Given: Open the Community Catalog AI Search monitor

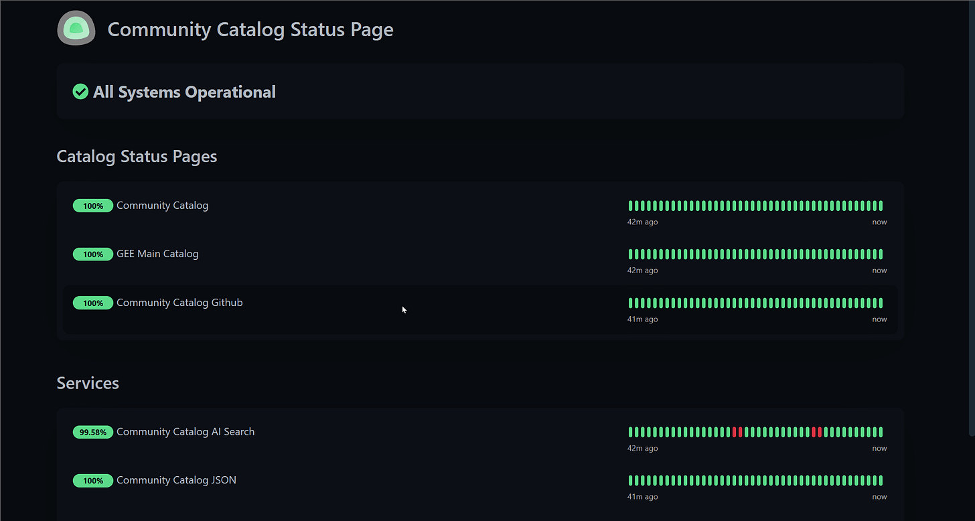Looking at the screenshot, I should [185, 432].
